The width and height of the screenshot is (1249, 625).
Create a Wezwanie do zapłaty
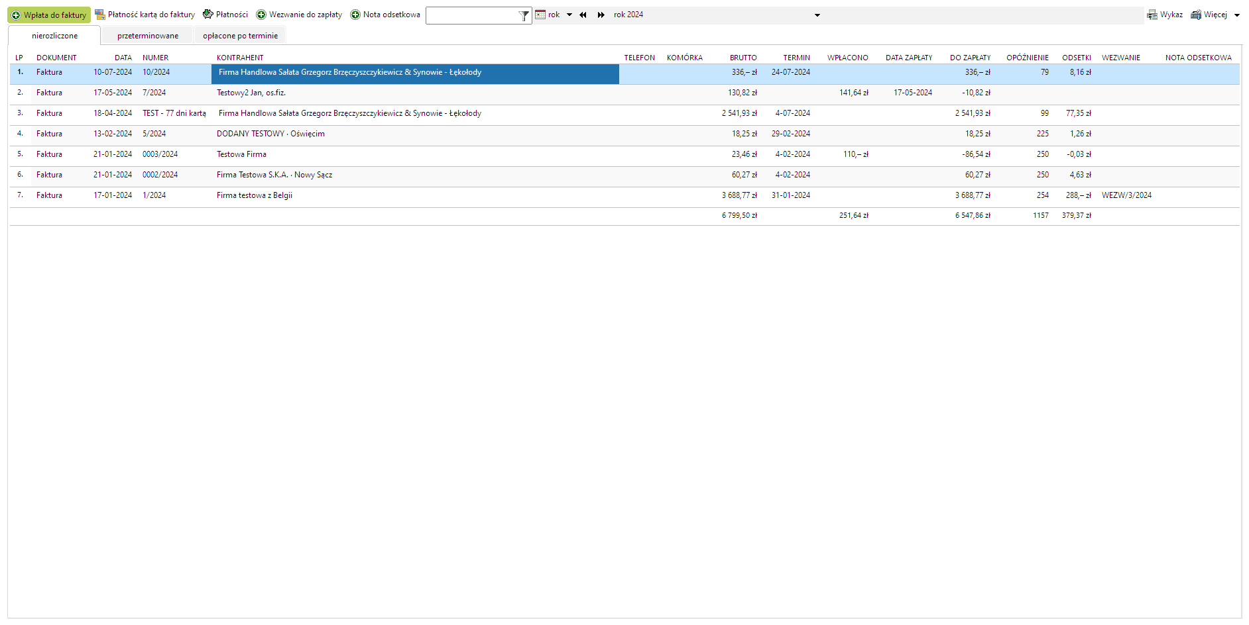tap(299, 15)
